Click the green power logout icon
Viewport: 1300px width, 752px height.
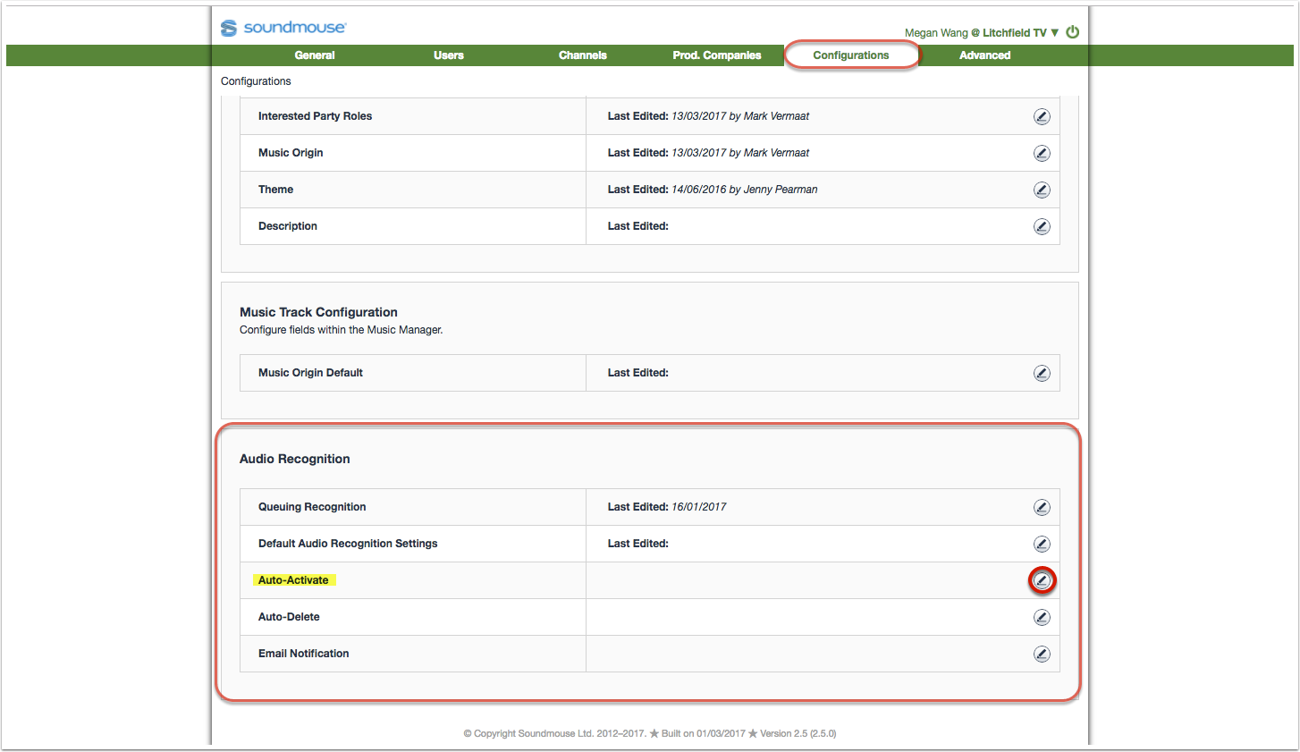click(x=1073, y=32)
